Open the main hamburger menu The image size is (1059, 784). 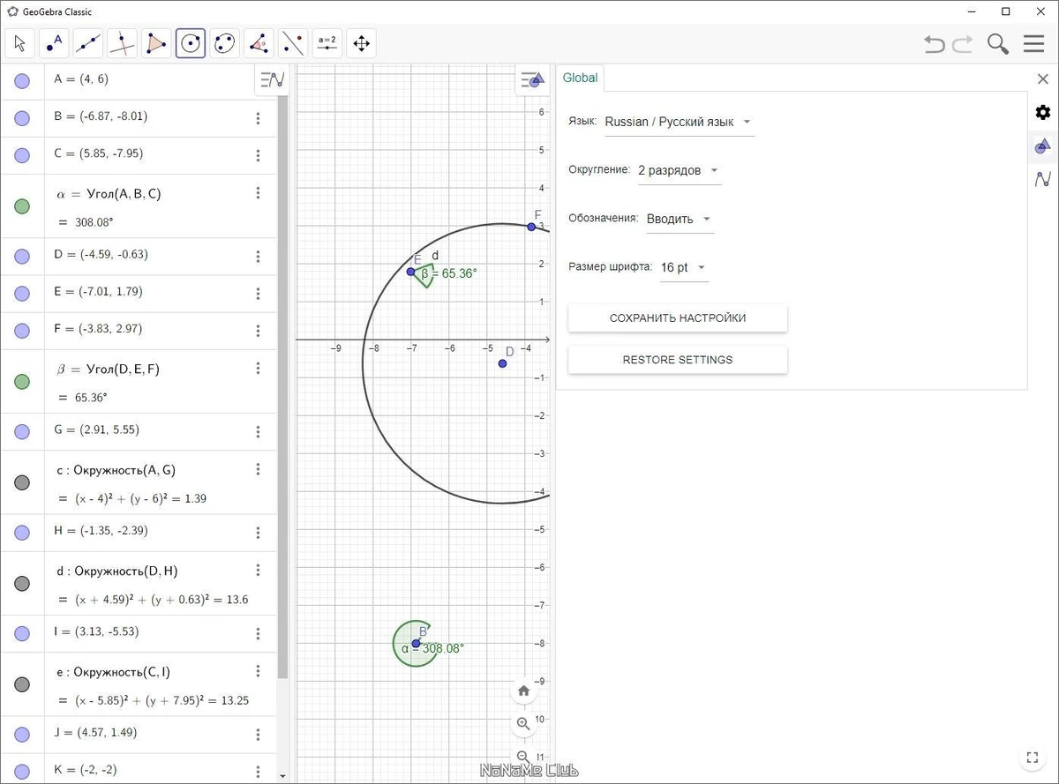1033,44
